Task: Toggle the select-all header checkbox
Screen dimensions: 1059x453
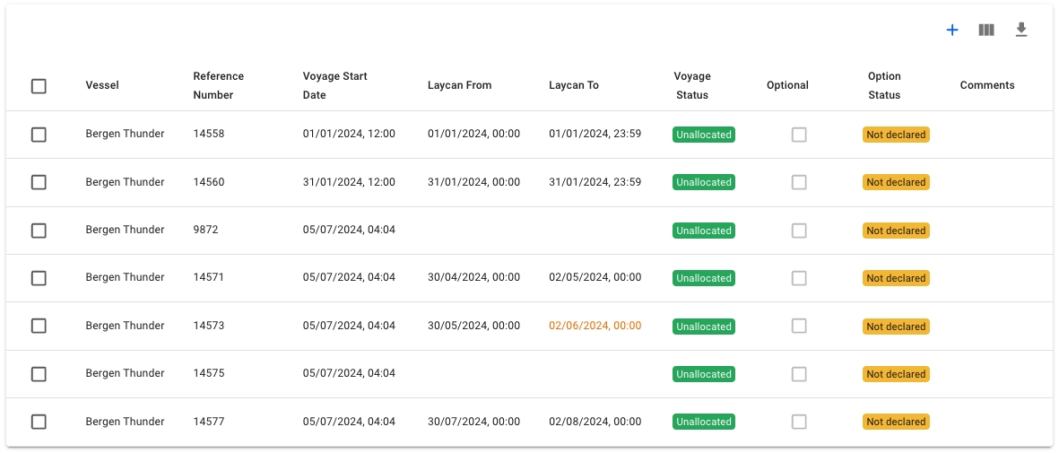Action: click(x=39, y=86)
